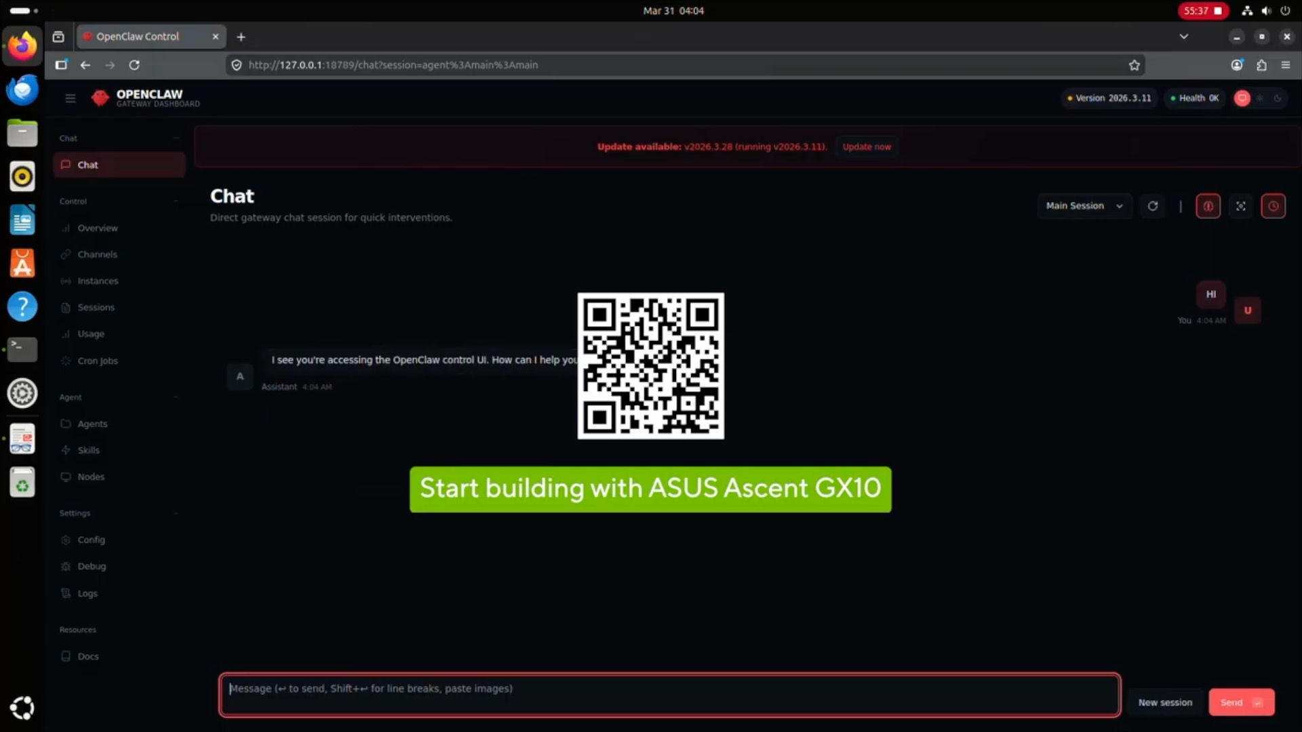Go back with the Firefox back arrow
The width and height of the screenshot is (1302, 732).
click(85, 65)
